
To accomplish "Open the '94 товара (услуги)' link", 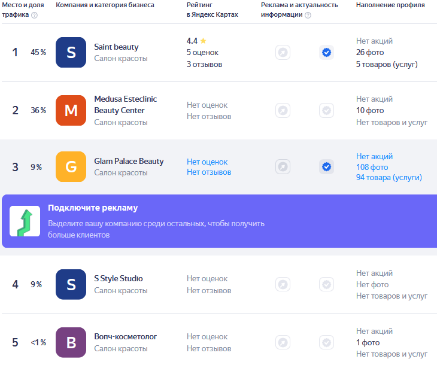I will tap(389, 178).
